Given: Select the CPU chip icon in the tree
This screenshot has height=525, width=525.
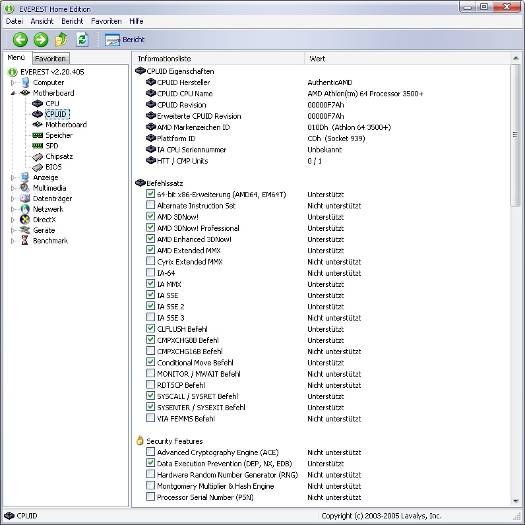Looking at the screenshot, I should coord(38,104).
